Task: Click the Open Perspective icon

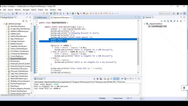Action: (174, 14)
